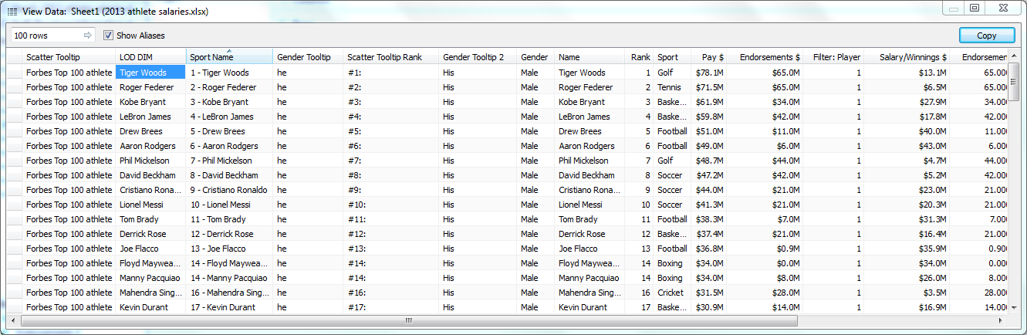Minimize the View Data window

(x=954, y=8)
